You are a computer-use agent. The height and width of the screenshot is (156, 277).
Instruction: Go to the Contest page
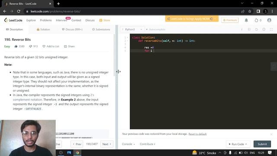tap(76, 20)
